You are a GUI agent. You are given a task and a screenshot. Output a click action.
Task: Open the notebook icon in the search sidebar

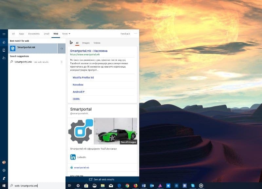coord(4,50)
